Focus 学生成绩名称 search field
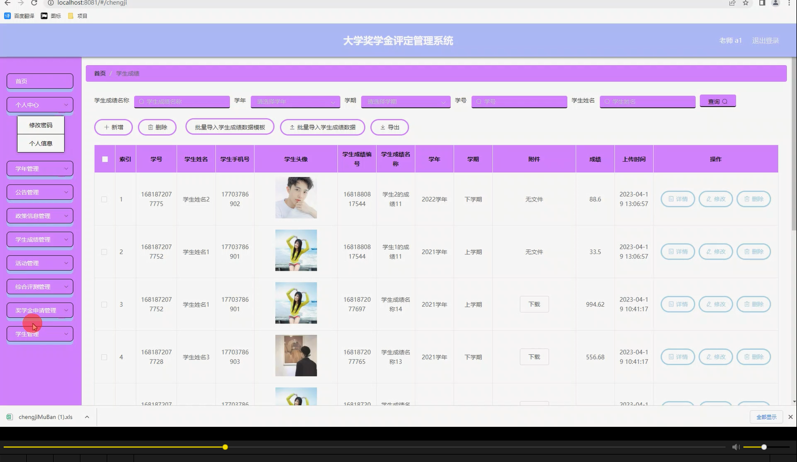This screenshot has height=462, width=797. pos(182,101)
